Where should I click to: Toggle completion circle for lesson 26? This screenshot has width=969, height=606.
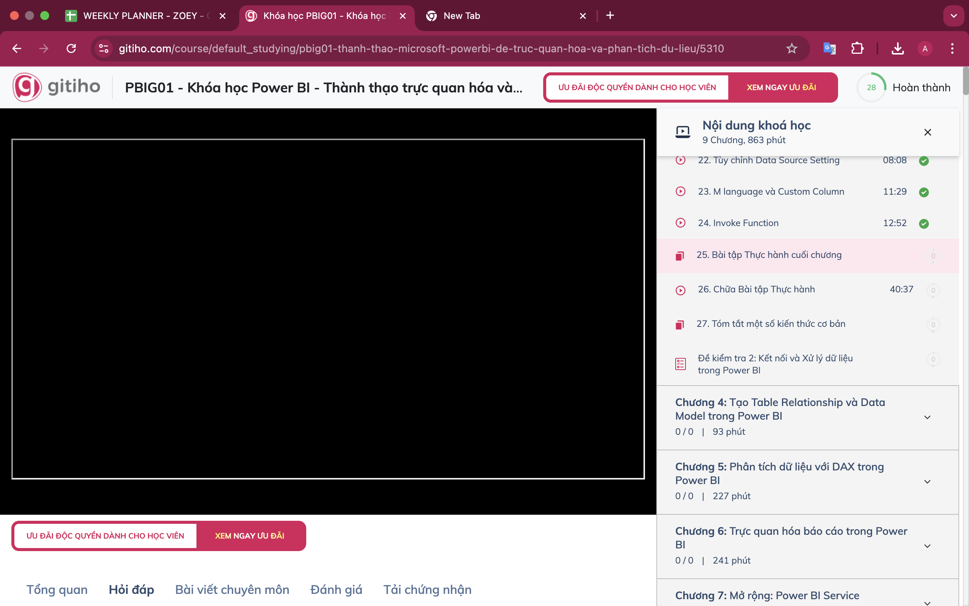point(933,290)
